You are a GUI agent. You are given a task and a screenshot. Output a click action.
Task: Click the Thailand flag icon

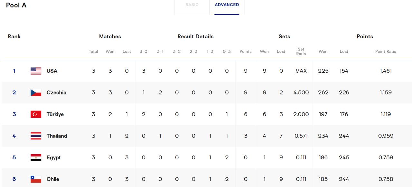click(36, 136)
